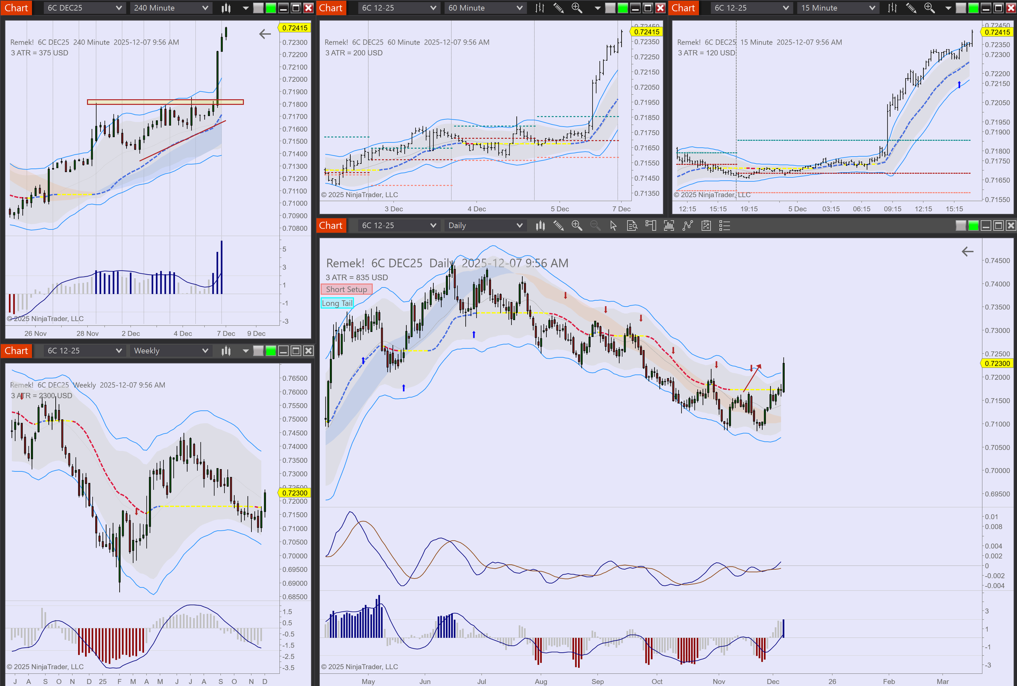Select drawing tools pencil in 60 Minute chart

(x=558, y=8)
